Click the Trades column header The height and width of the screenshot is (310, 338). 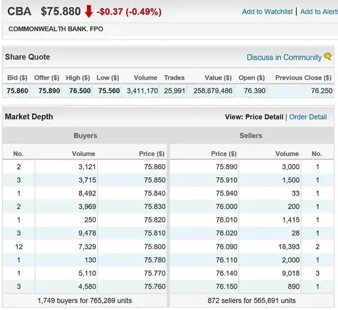(x=174, y=78)
